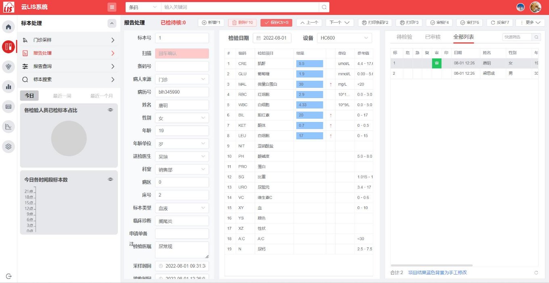Select the test tube specimen sidebar icon
Image resolution: width=549 pixels, height=283 pixels.
[x=8, y=47]
